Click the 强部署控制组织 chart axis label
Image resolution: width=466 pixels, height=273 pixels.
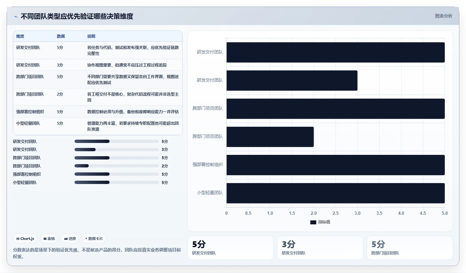(x=208, y=164)
